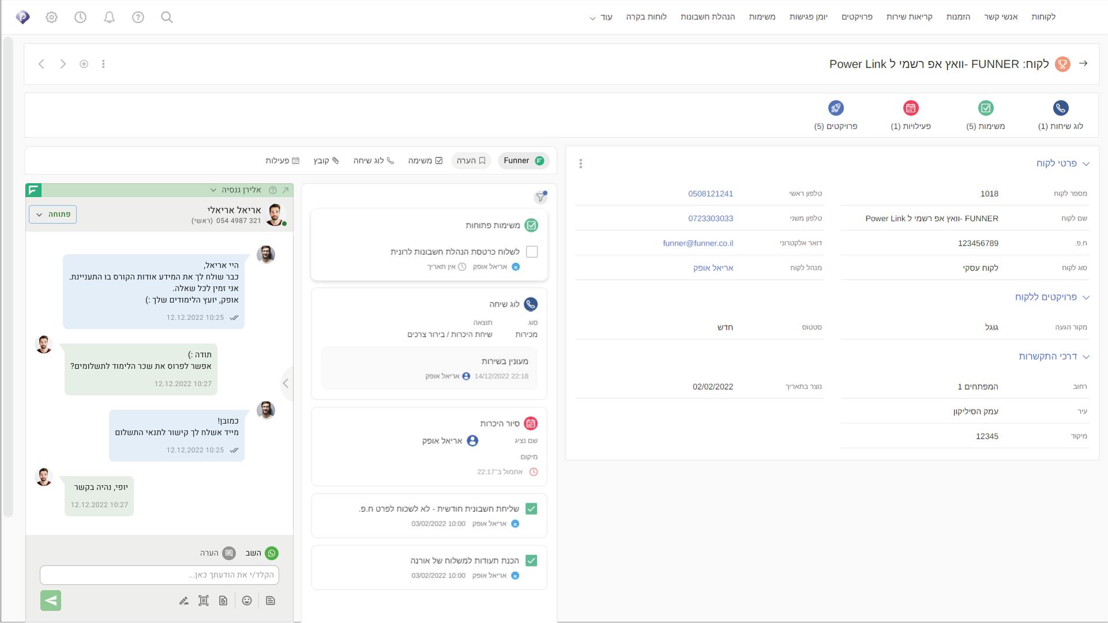Expand the 'עוד' menu dropdown
The width and height of the screenshot is (1108, 623).
pos(600,17)
